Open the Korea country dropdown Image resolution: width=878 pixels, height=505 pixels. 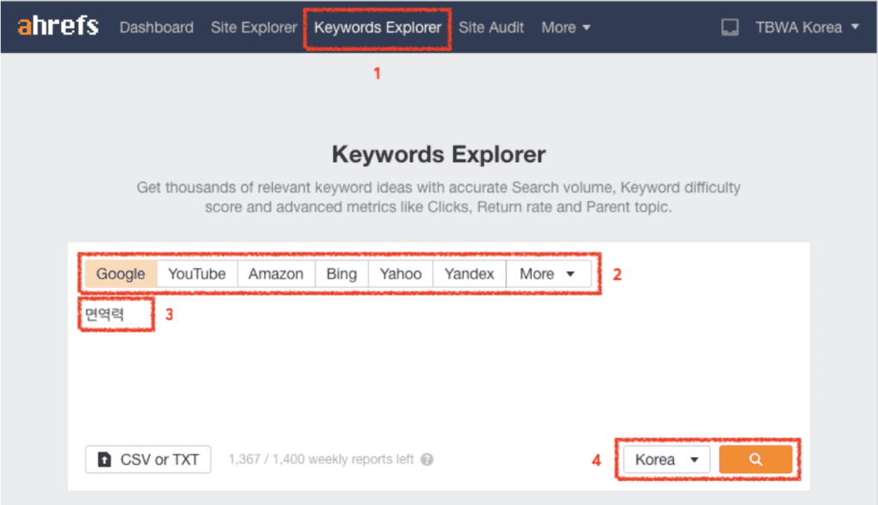pos(666,459)
